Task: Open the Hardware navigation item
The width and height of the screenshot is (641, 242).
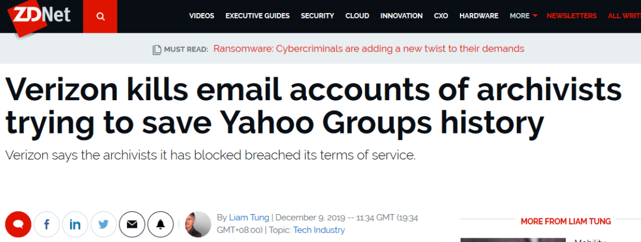Action: click(478, 16)
